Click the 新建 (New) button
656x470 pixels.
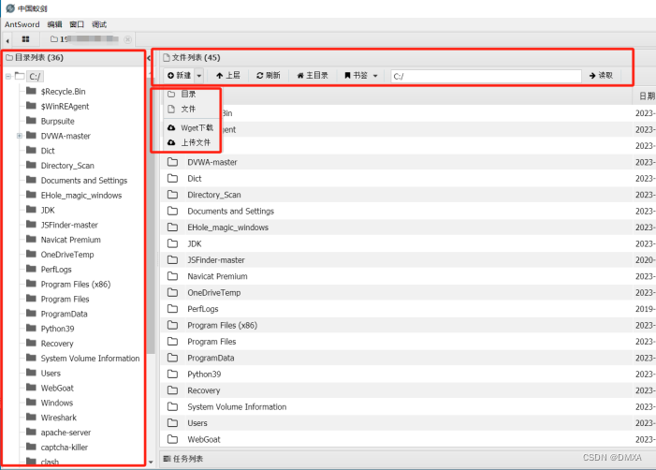[179, 75]
